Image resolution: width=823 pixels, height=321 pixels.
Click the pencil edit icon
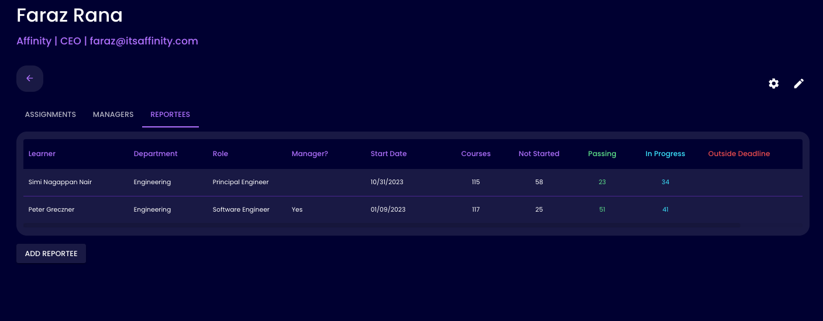(x=798, y=84)
